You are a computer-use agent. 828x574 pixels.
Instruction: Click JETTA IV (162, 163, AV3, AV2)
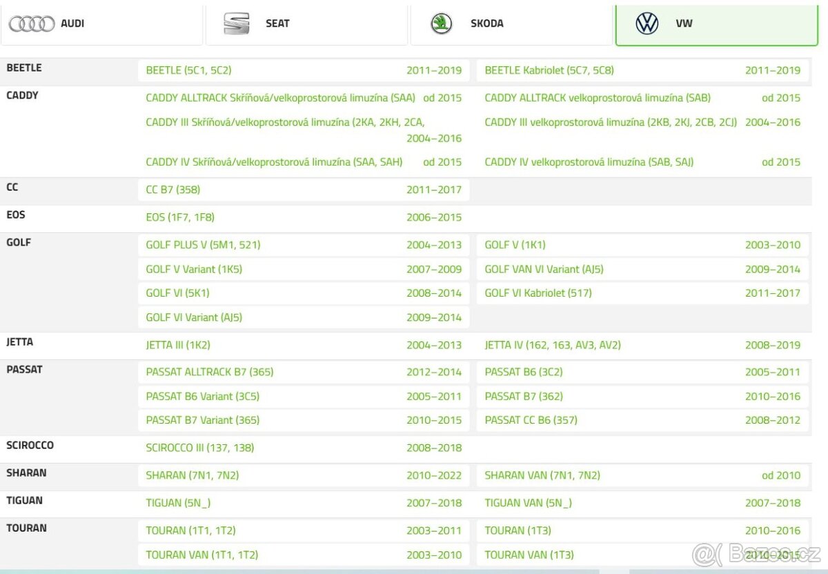(x=552, y=345)
